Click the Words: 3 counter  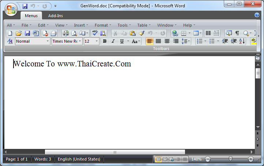coord(42,159)
